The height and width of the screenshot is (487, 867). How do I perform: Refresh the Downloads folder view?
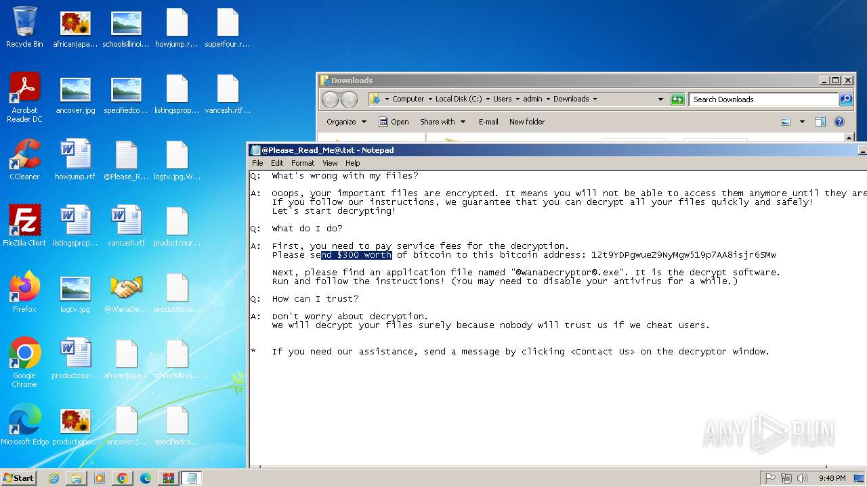[x=677, y=99]
